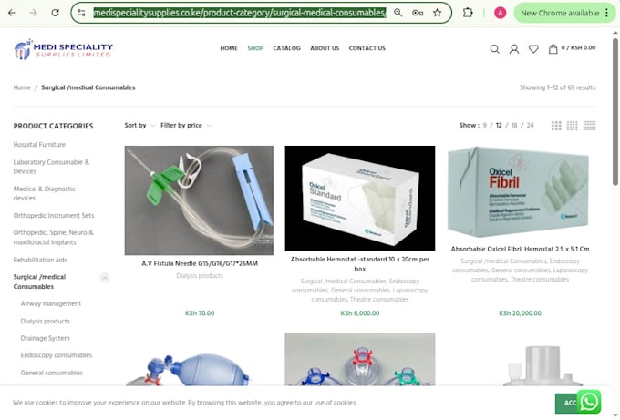Image resolution: width=620 pixels, height=420 pixels.
Task: Show 9 products per page
Action: pos(484,125)
